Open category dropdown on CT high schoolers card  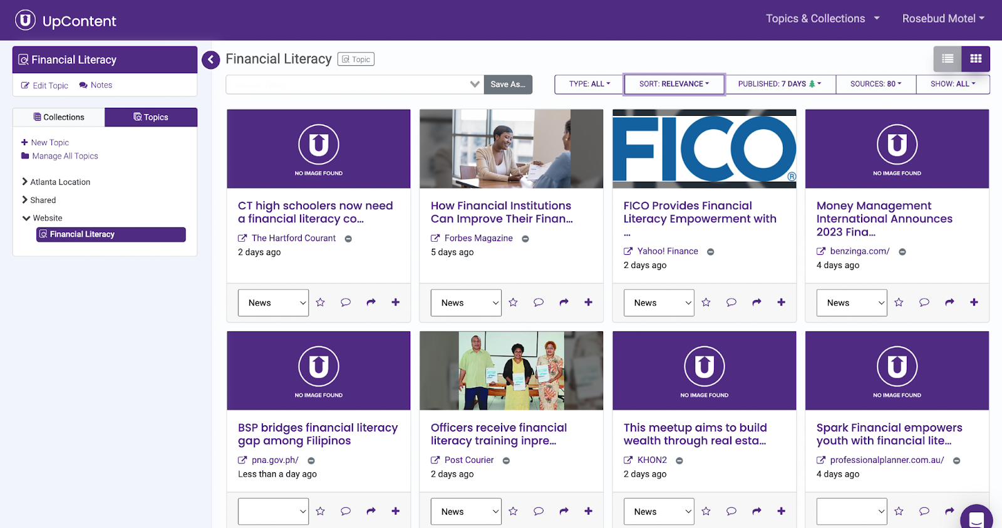point(273,303)
